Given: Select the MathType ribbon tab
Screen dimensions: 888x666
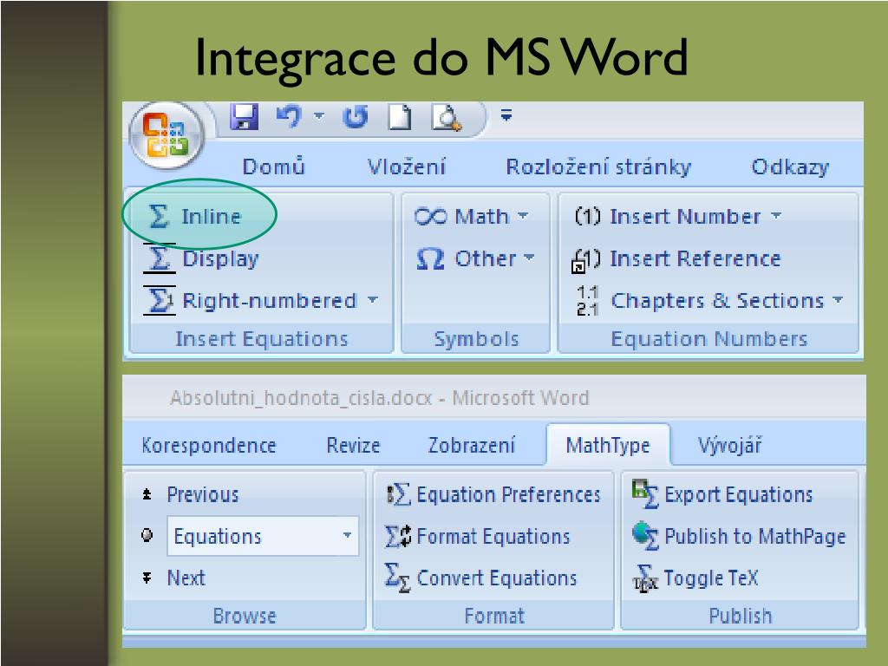Looking at the screenshot, I should click(x=608, y=446).
